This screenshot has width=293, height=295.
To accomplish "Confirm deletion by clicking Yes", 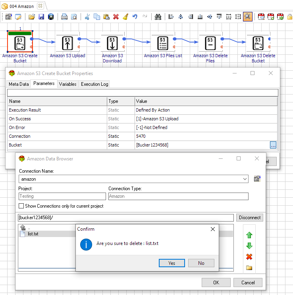I will click(172, 263).
